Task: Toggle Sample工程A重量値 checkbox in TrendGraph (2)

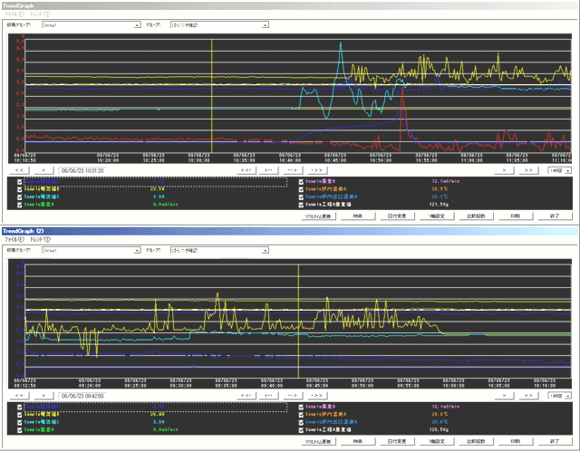Action: click(301, 430)
